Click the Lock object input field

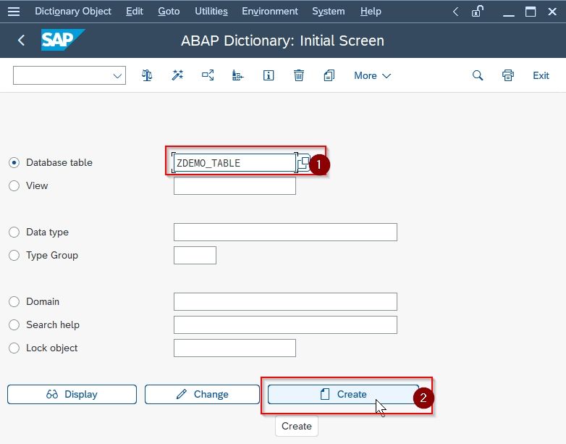[x=235, y=348]
